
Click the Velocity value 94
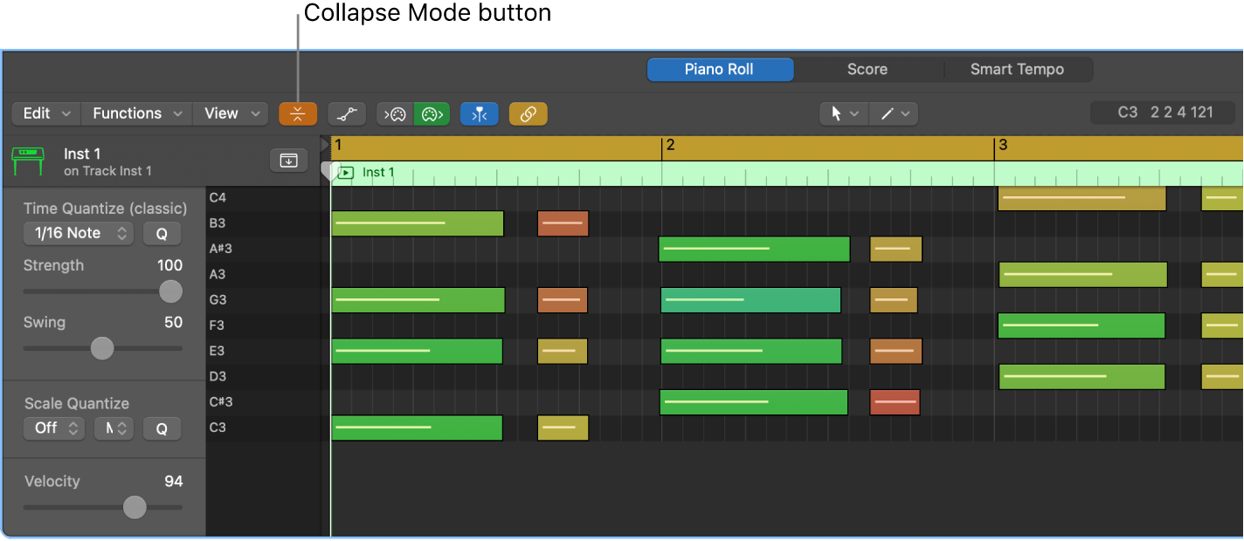174,481
